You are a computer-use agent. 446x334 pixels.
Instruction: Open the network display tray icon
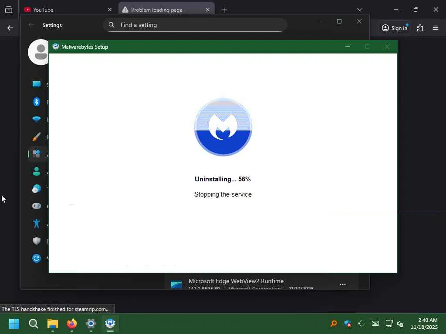click(389, 324)
